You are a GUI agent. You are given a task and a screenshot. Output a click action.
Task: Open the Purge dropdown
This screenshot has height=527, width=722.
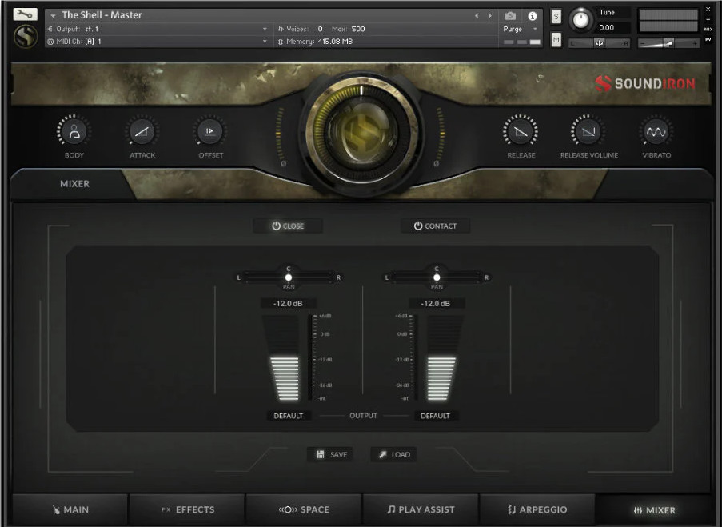pyautogui.click(x=517, y=28)
